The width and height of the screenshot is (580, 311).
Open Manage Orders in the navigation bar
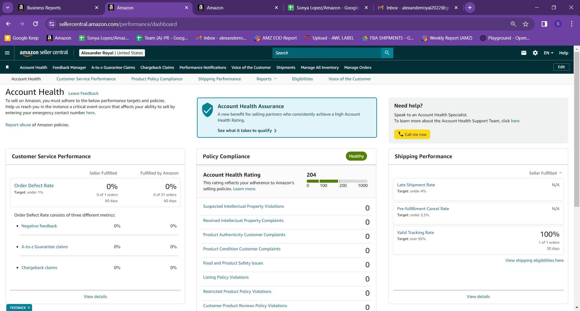click(358, 67)
